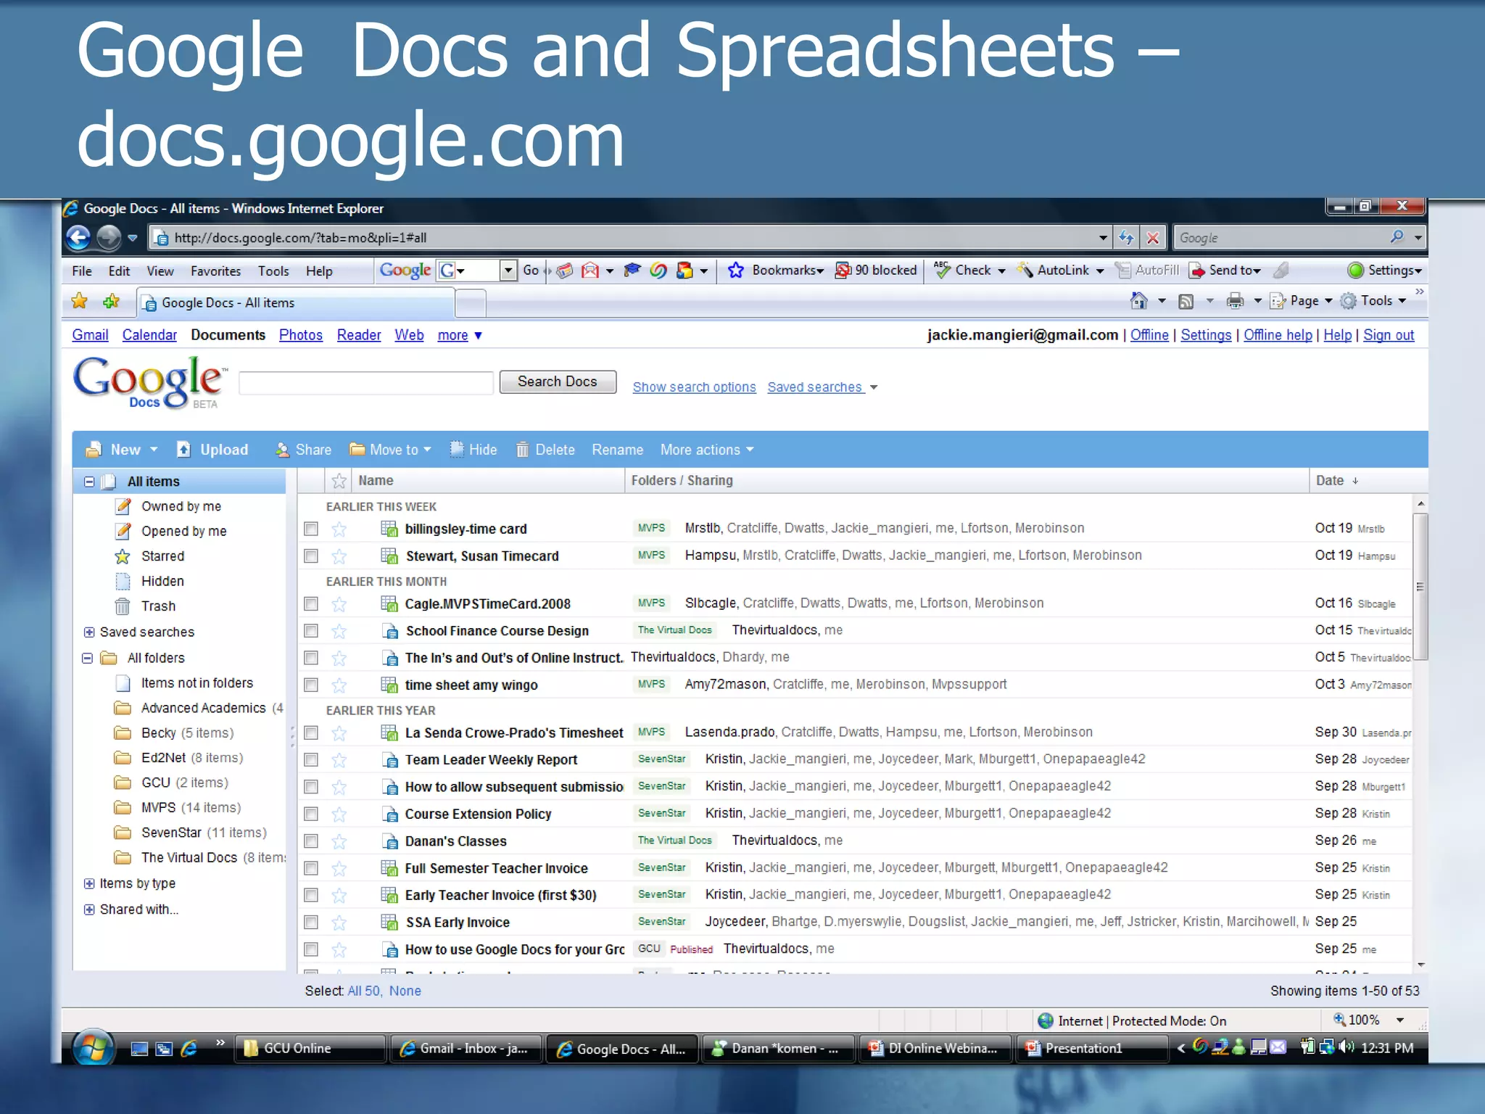Open the Gmail link
Image resolution: width=1485 pixels, height=1114 pixels.
point(90,335)
